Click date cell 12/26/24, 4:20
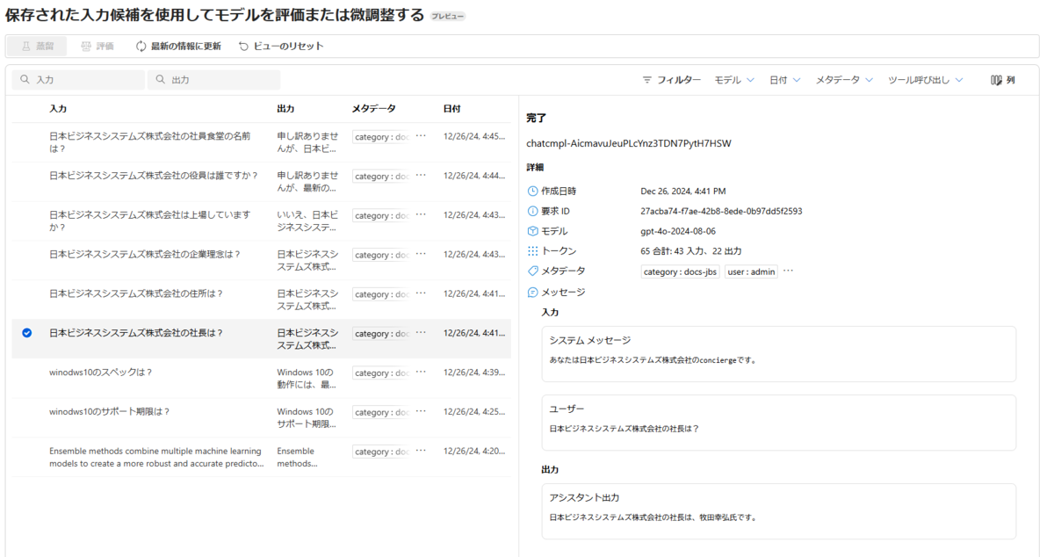Screen dimensions: 1054x557 coord(474,452)
